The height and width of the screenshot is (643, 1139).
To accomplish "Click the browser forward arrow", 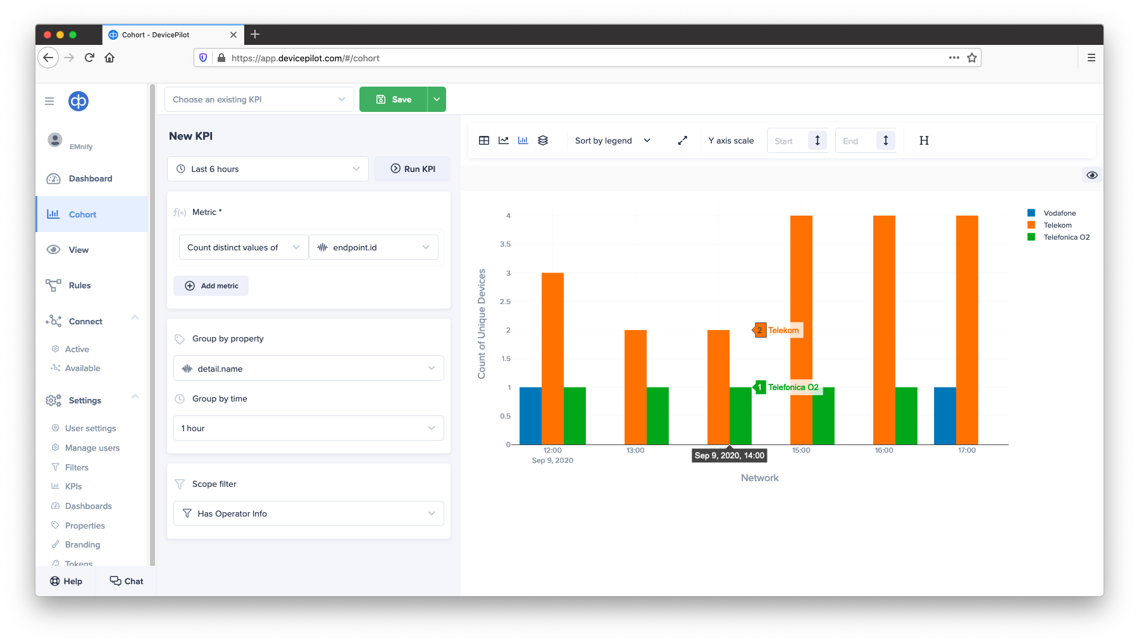I will [x=69, y=58].
